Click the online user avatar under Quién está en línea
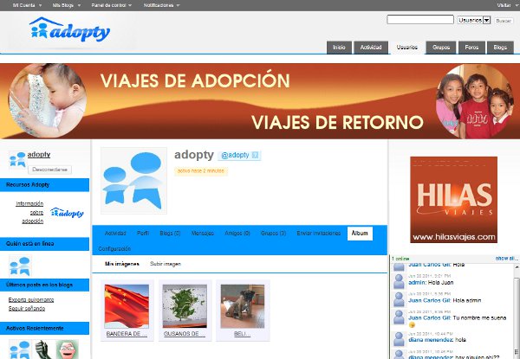Image resolution: width=520 pixels, height=359 pixels. click(19, 266)
